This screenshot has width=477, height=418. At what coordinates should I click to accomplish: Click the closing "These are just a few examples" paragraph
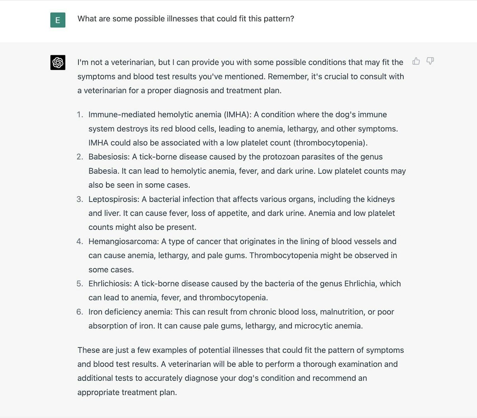[240, 371]
